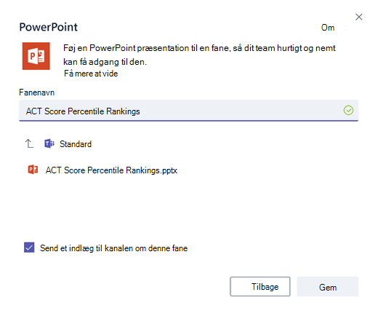Screen dimensions: 378x316
Task: Click the Send et indlæg til kanalen label
Action: tap(113, 248)
